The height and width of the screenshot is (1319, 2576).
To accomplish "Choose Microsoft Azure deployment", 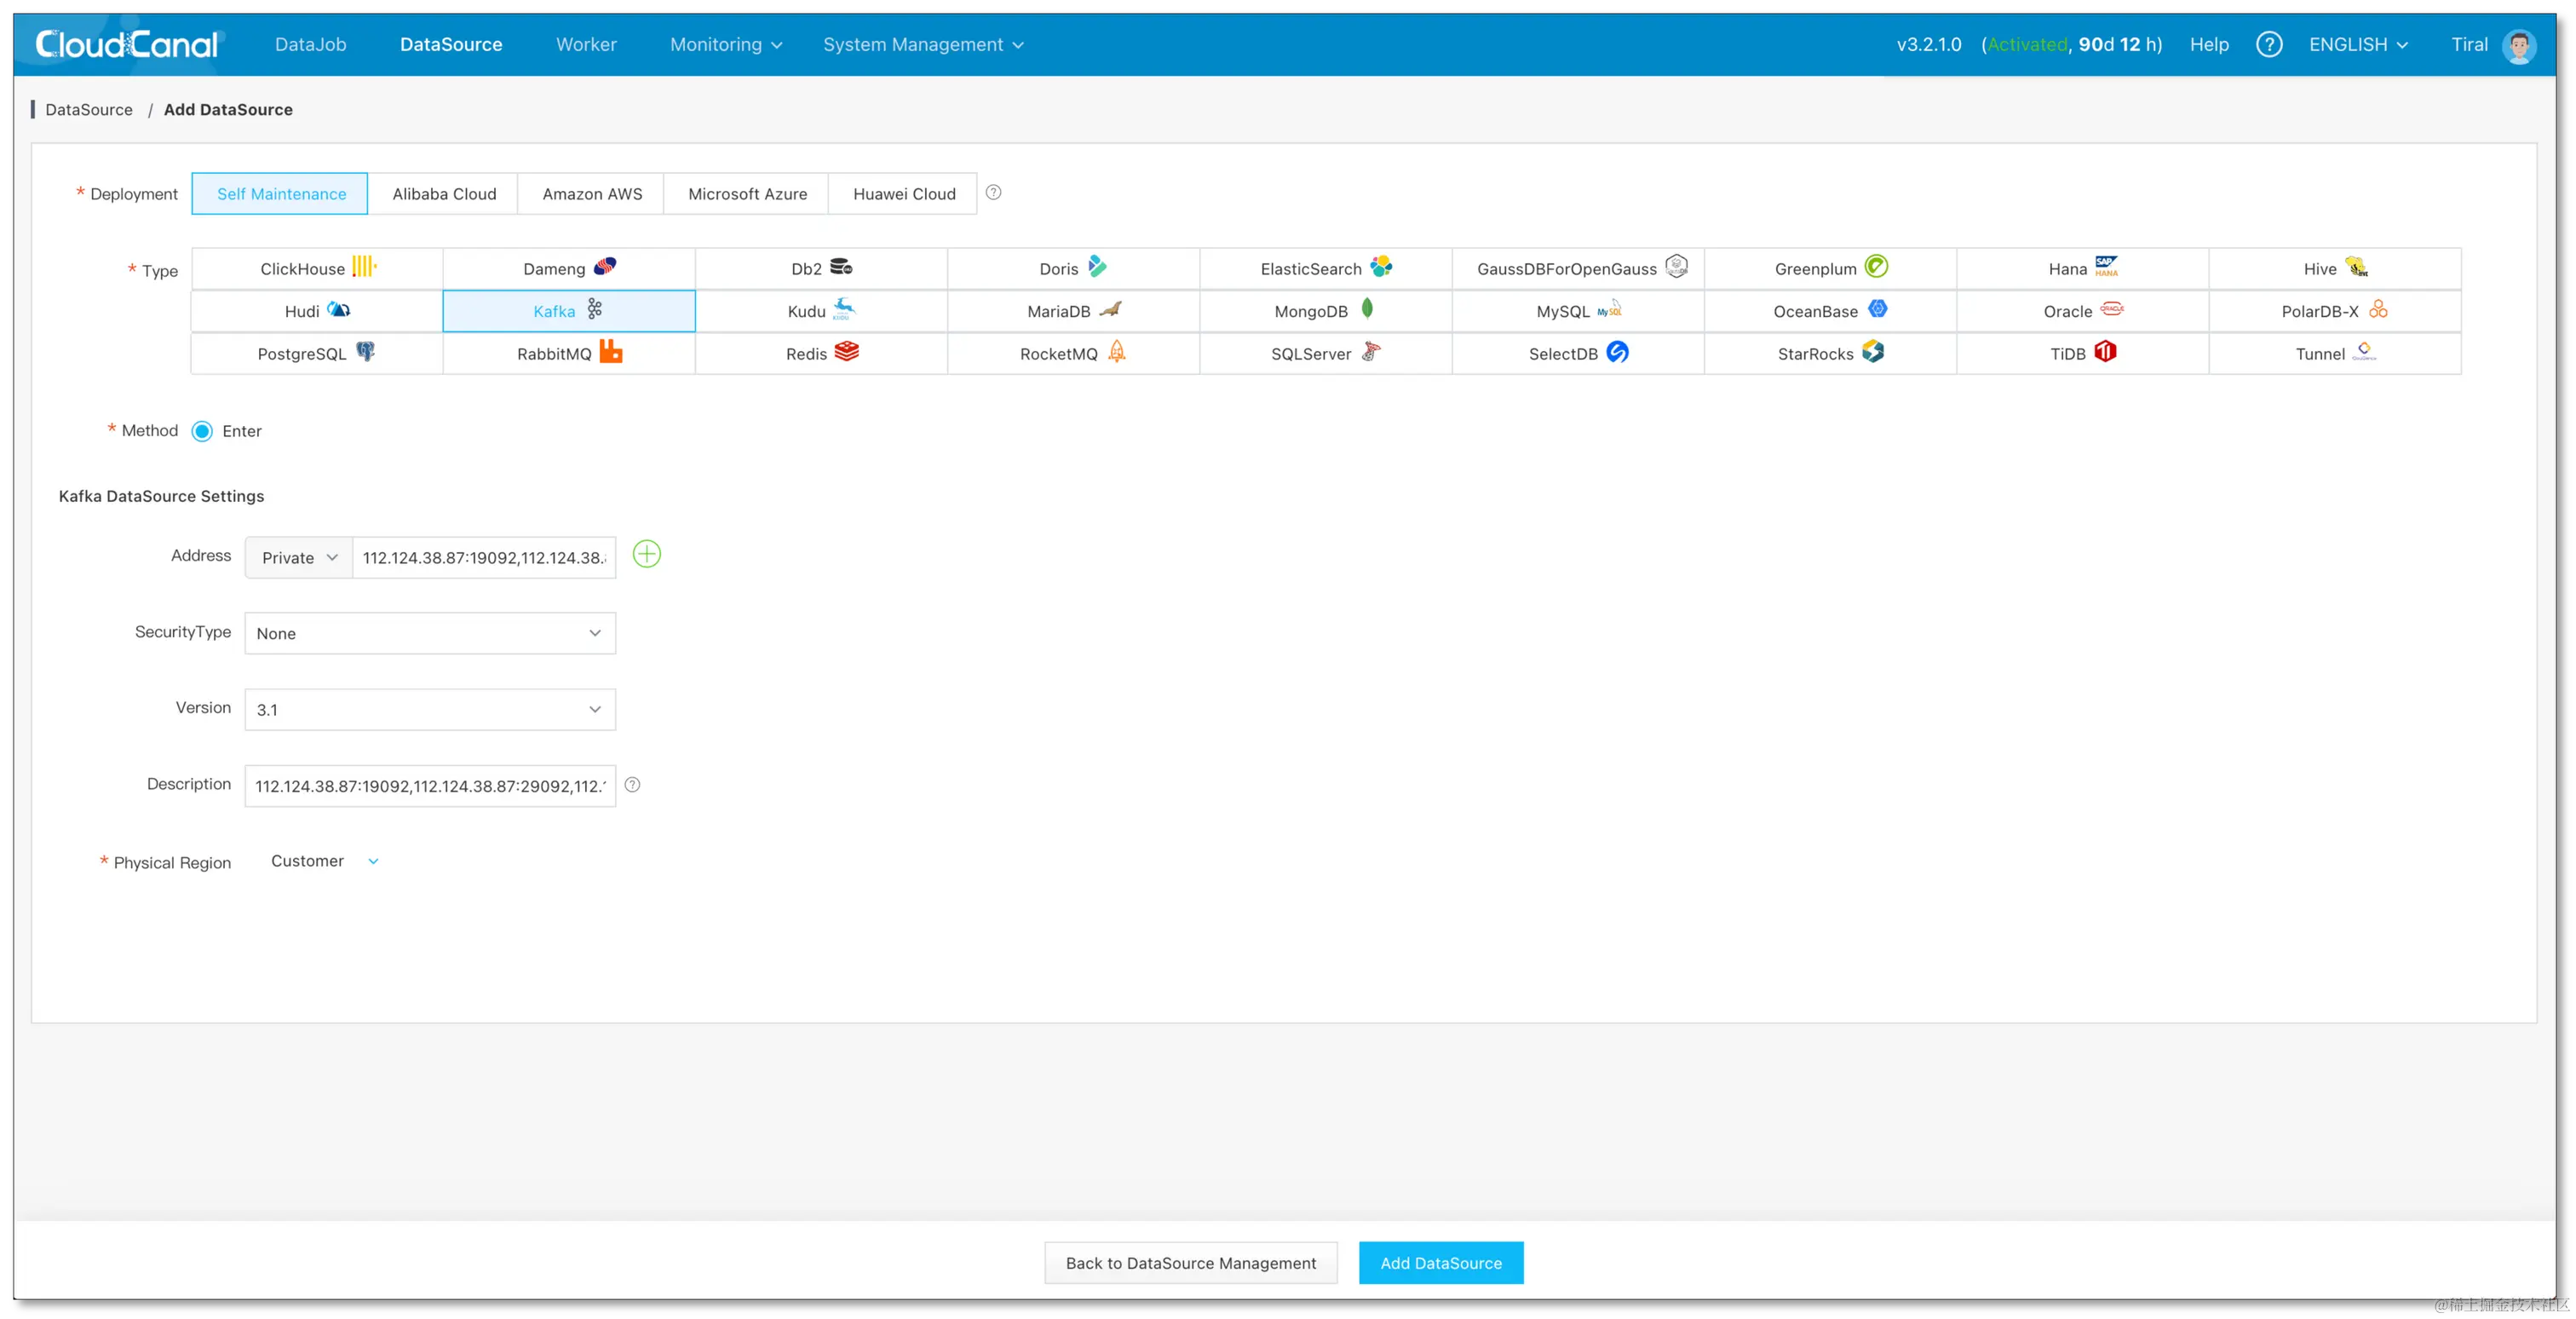I will (747, 193).
